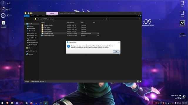Open the VALORANT desktop shortcut
Viewport: 188px width, 105px height.
(x=182, y=23)
